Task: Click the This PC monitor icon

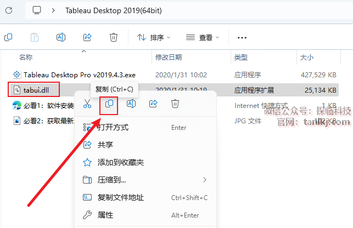Action: pos(37,10)
